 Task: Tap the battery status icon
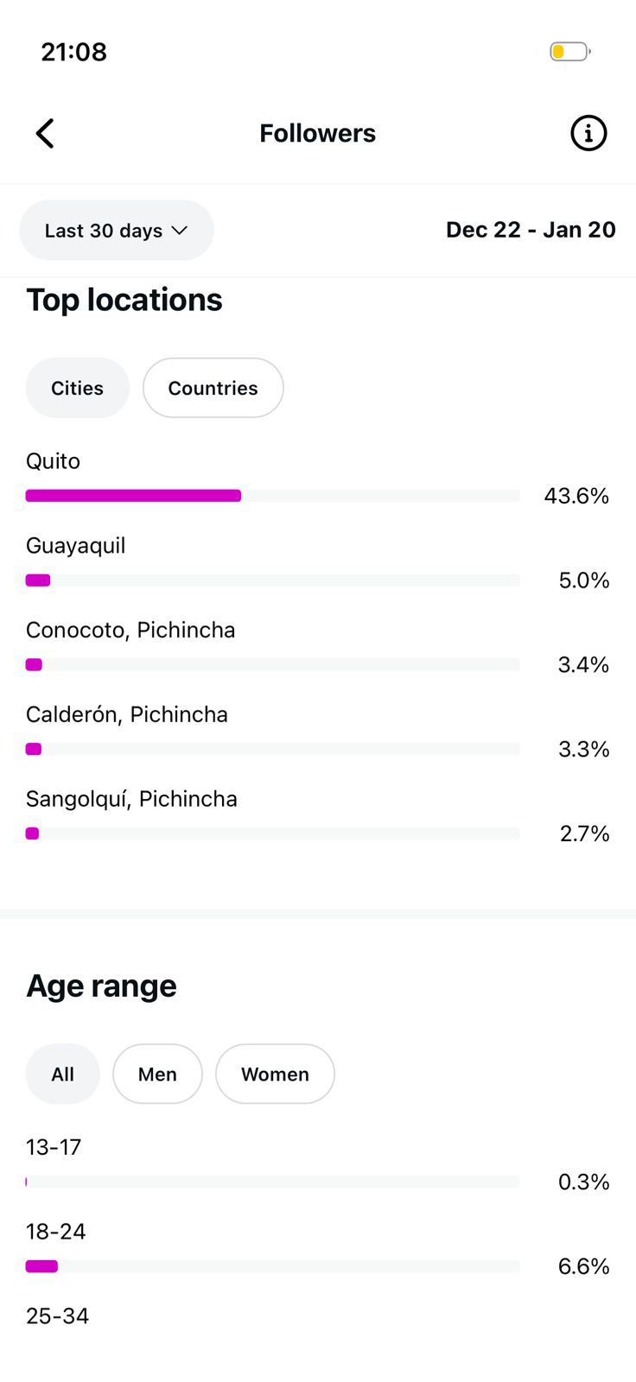click(x=569, y=52)
